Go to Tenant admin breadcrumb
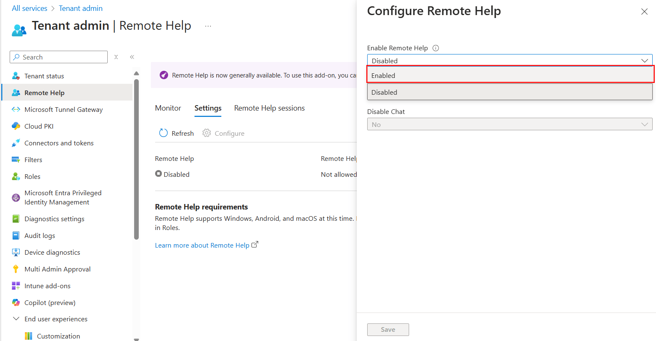The width and height of the screenshot is (656, 341). (x=80, y=8)
